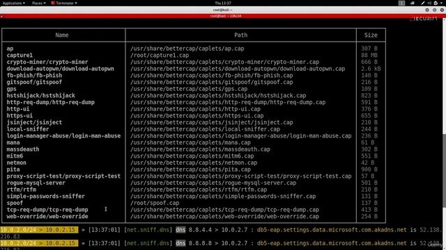Click the workspace switcher indicator
446x250 pixels.
tap(401, 3)
